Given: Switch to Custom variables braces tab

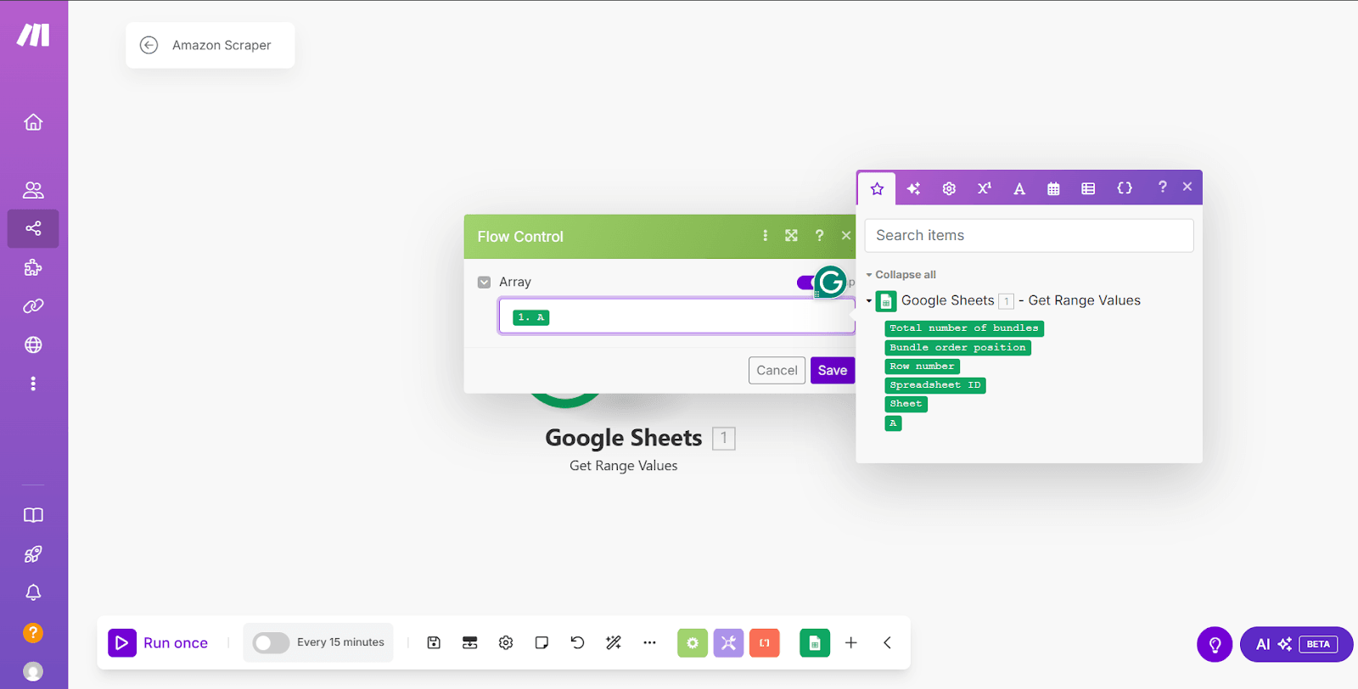Looking at the screenshot, I should pyautogui.click(x=1125, y=188).
